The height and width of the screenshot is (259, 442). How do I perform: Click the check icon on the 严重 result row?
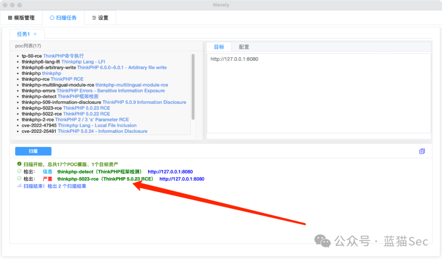(x=19, y=179)
